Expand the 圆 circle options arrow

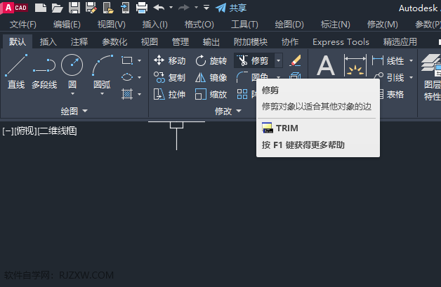tap(72, 93)
